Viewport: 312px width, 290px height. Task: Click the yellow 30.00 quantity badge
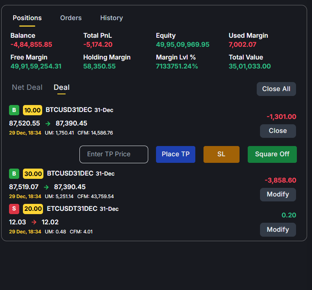tap(33, 174)
